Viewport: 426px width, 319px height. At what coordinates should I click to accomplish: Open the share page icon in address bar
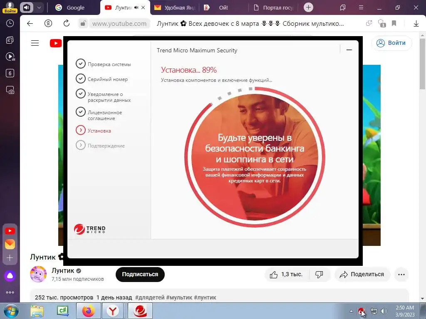(369, 23)
